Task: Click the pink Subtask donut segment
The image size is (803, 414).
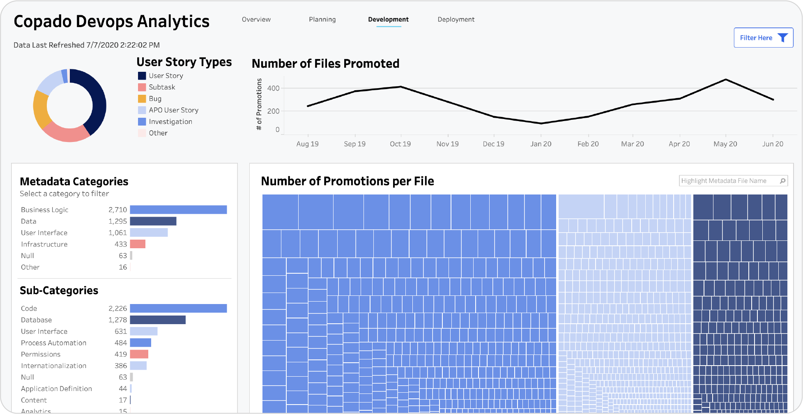Action: (x=67, y=133)
